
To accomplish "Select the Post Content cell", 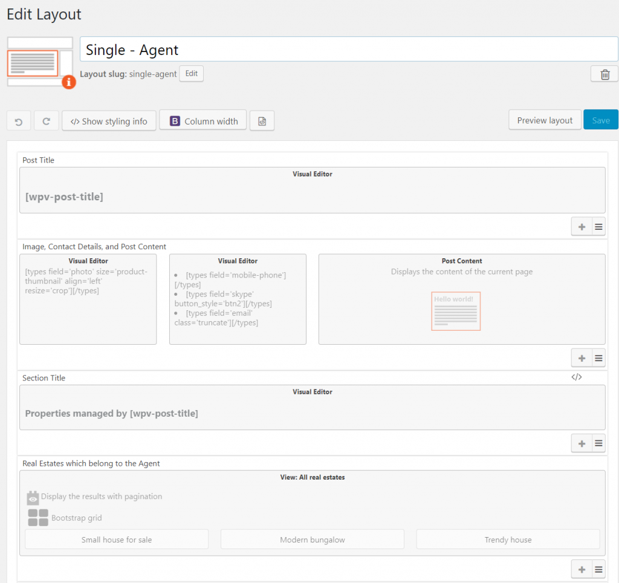I will coord(462,299).
